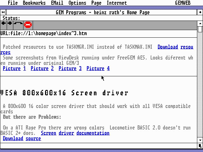Click the vertical scrollbar thumb
The width and height of the screenshot is (203, 152).
[x=200, y=29]
